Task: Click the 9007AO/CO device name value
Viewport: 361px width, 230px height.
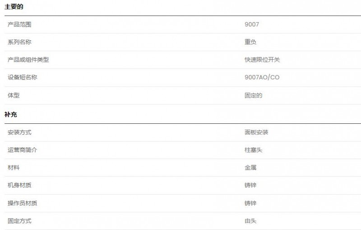Action: point(262,77)
